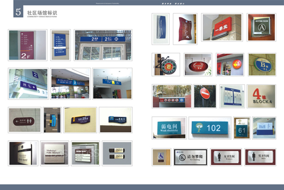Open the teal 61 door plate image

tap(242, 128)
